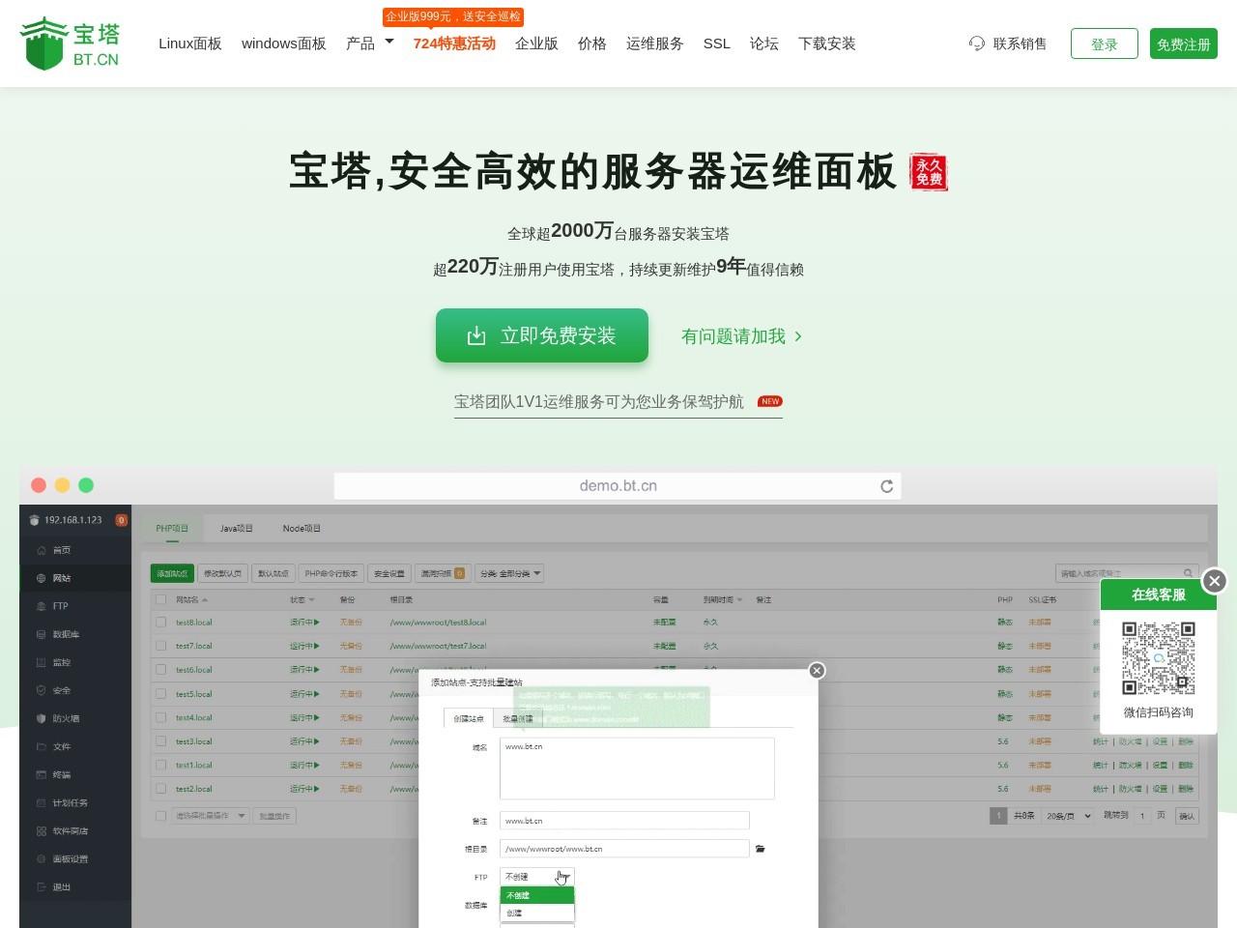Open the 20条/页 page size dropdown
This screenshot has height=928, width=1237.
[x=1069, y=816]
